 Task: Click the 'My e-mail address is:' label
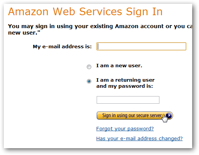click(62, 46)
